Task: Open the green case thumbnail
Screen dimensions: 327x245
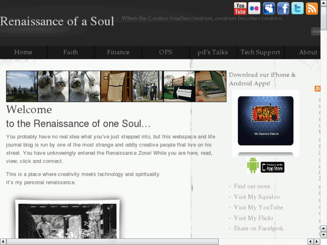Action: 211,86
